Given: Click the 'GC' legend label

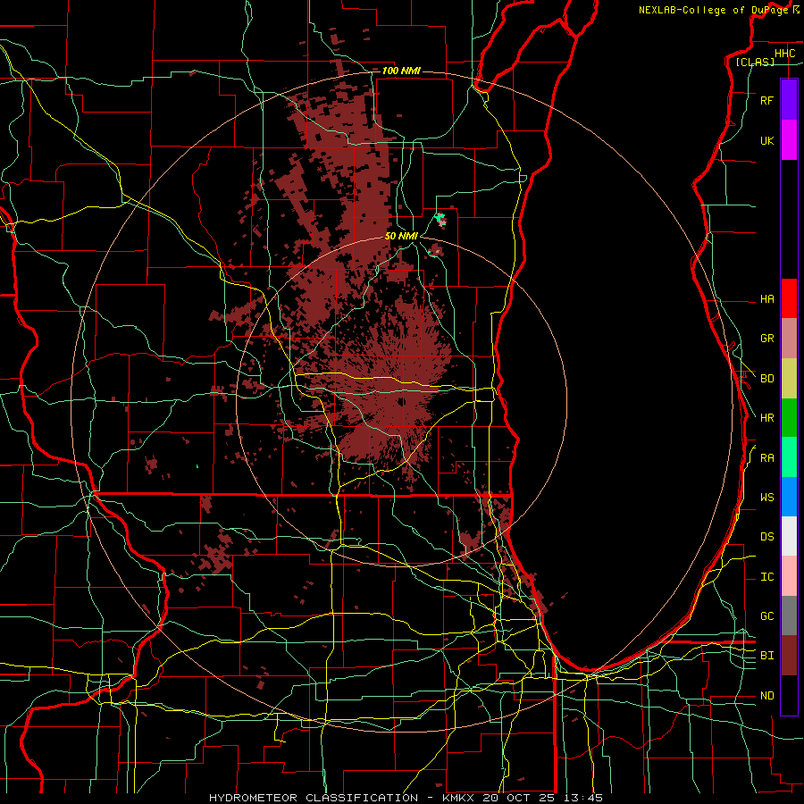Looking at the screenshot, I should (x=766, y=616).
